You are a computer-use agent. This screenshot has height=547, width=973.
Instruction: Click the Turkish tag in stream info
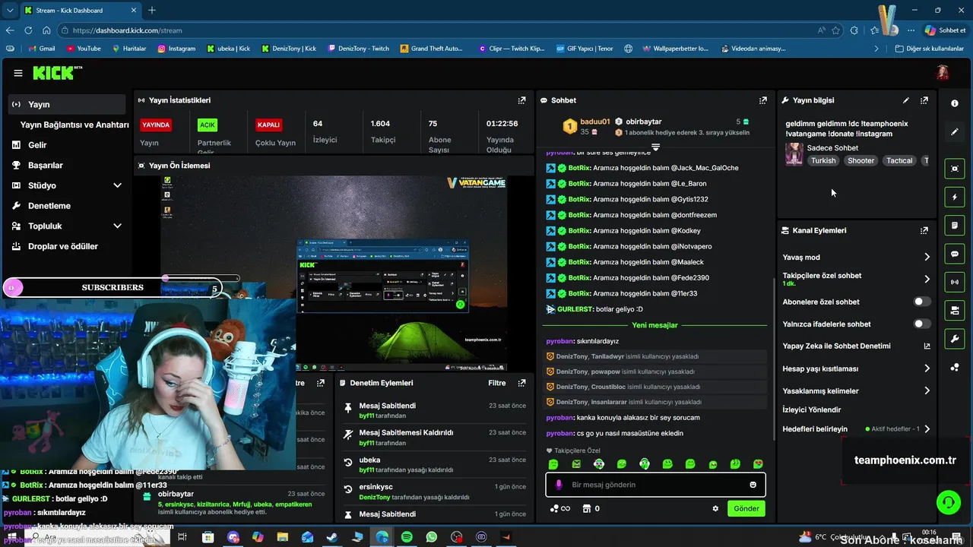(823, 160)
